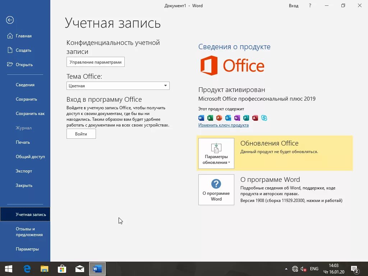368x276 pixels.
Task: Click the OneNote app icon under product contents
Action: 237,118
